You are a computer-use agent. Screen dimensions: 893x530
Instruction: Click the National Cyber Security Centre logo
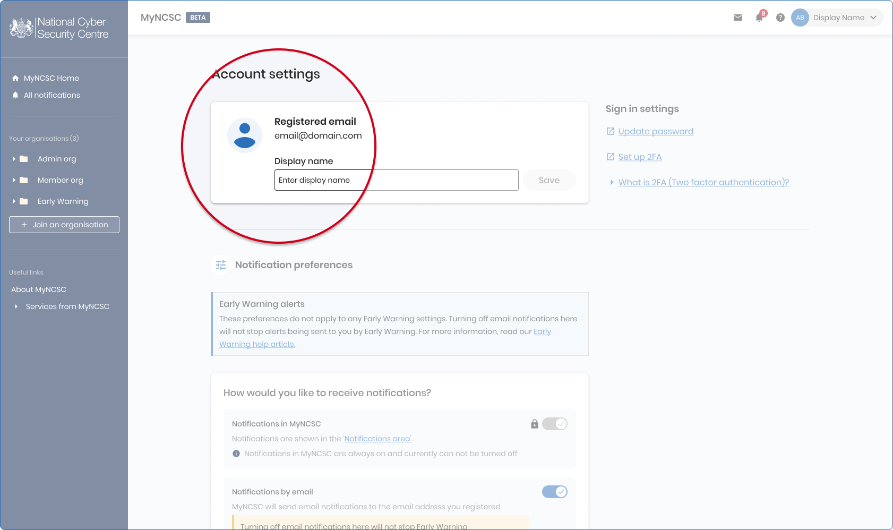(59, 28)
